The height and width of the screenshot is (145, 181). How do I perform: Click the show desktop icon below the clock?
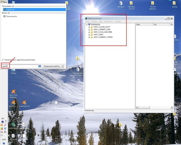[x=4, y=144]
